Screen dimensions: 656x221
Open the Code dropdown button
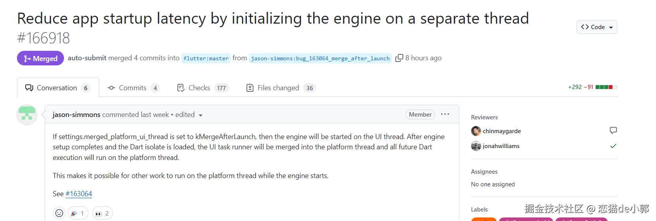[x=596, y=27]
